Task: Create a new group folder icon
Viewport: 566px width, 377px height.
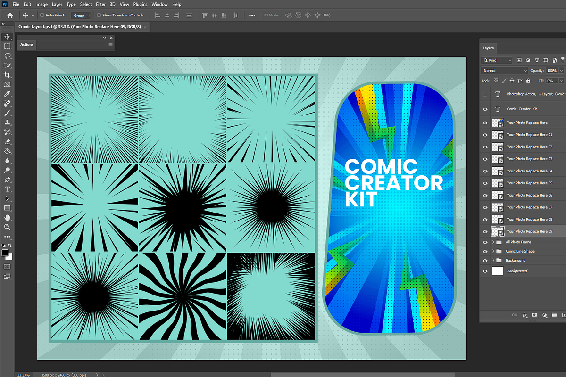Action: coord(554,314)
